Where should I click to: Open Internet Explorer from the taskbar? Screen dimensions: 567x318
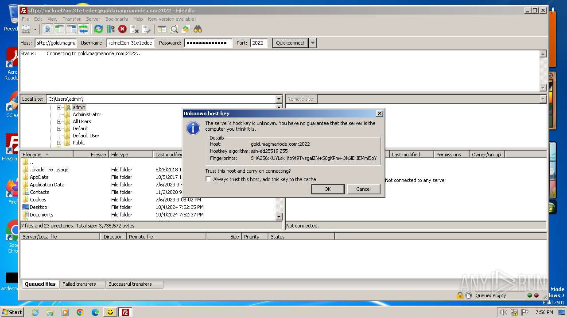tap(35, 312)
